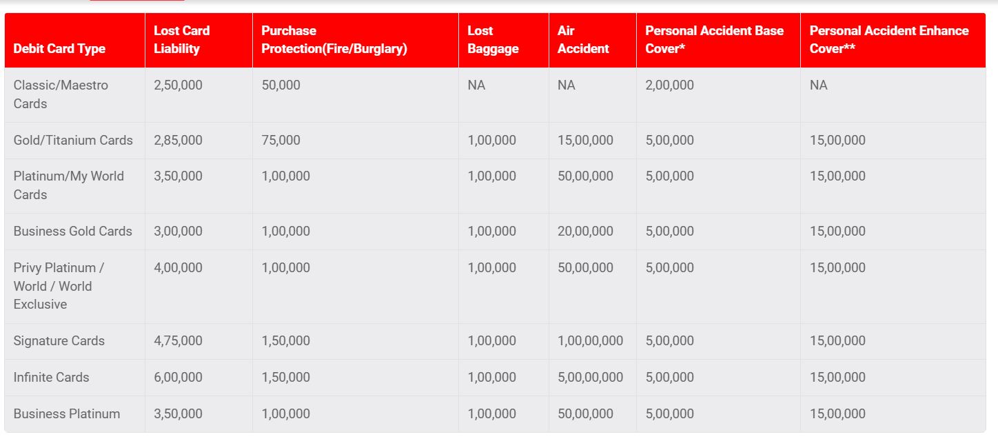
Task: Click the Debit Card Type column header
Action: [59, 49]
